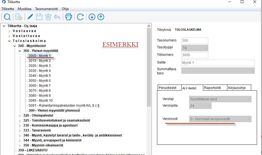The height and width of the screenshot is (155, 262).
Task: Select account 3010 - Myynti 2
Action: click(x=39, y=61)
